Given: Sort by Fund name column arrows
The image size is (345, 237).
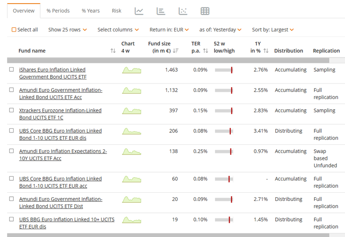Looking at the screenshot, I should coord(113,51).
